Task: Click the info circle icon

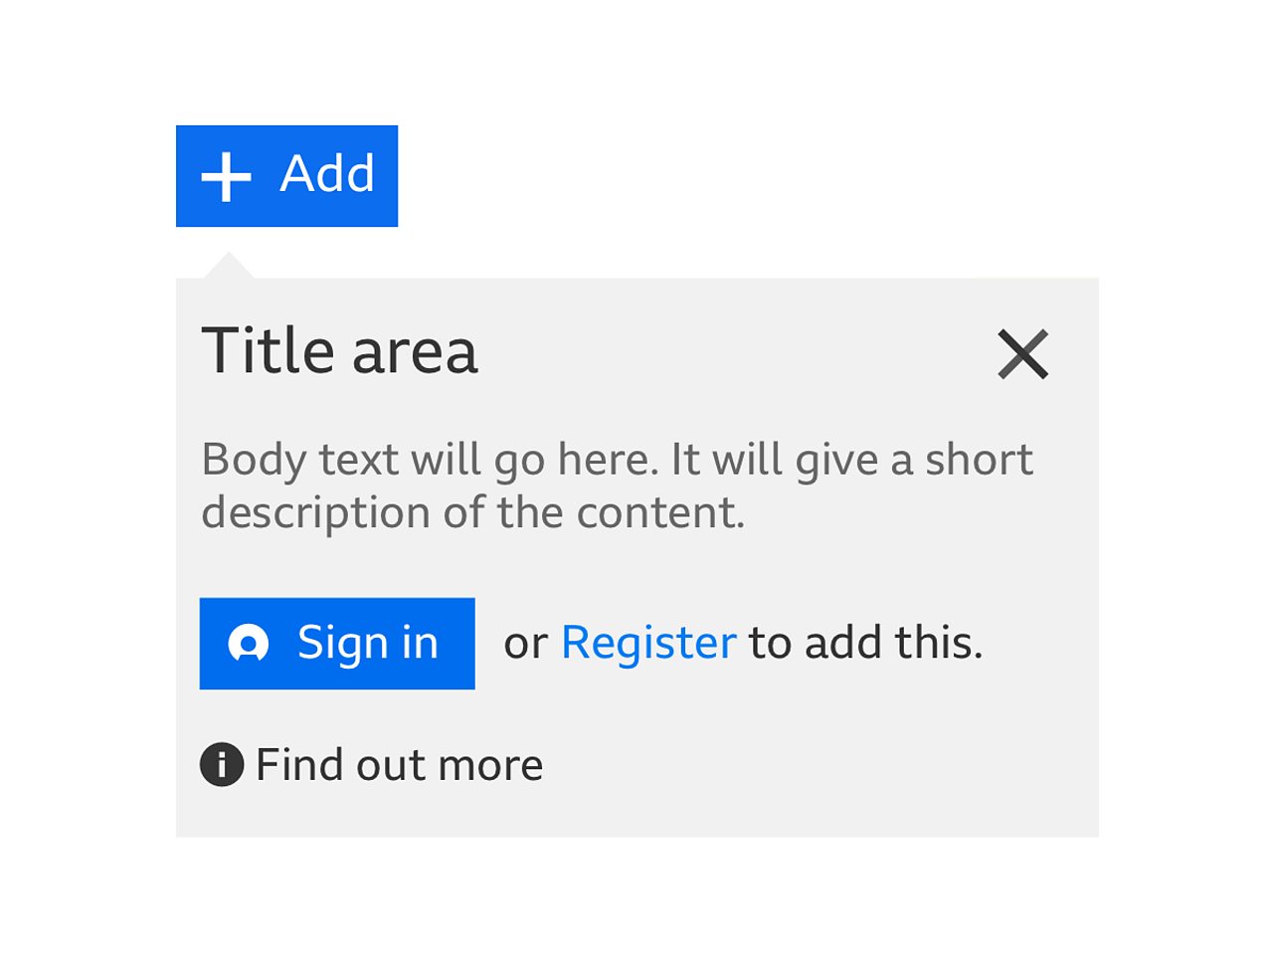Action: (x=222, y=765)
